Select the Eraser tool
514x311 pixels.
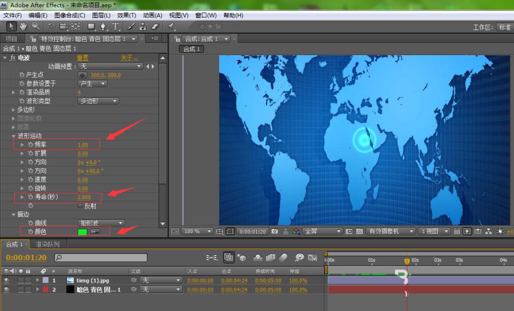(156, 26)
